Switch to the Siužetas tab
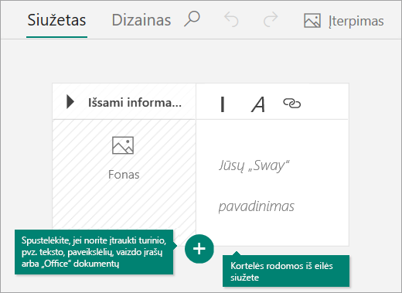Screen dimensions: 402x293 [x=56, y=20]
